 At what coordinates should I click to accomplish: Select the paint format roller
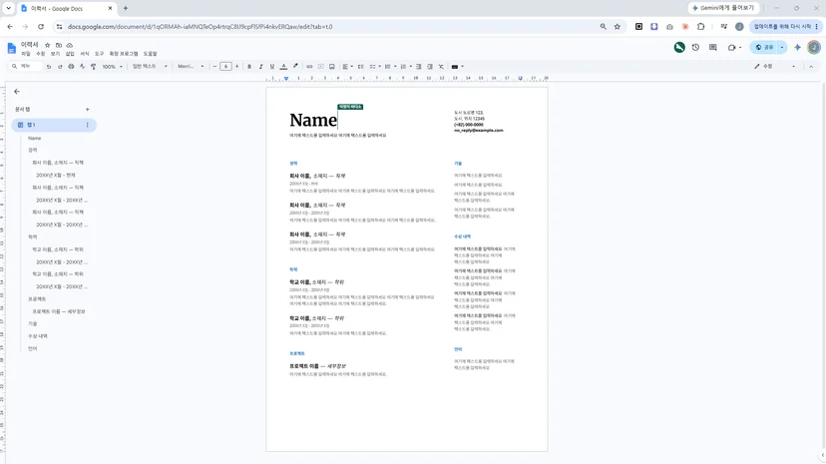click(x=93, y=67)
